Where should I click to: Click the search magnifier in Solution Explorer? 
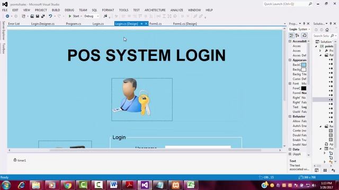[x=332, y=36]
